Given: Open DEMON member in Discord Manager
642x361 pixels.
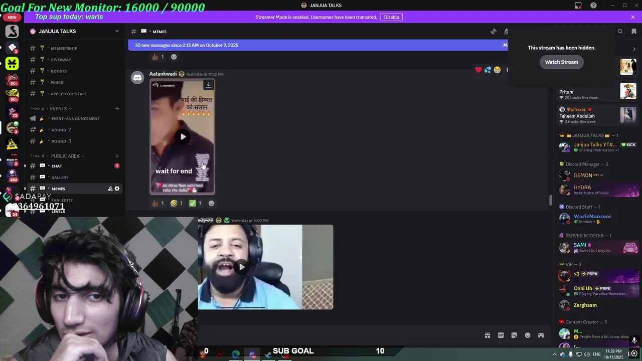Looking at the screenshot, I should click(598, 175).
